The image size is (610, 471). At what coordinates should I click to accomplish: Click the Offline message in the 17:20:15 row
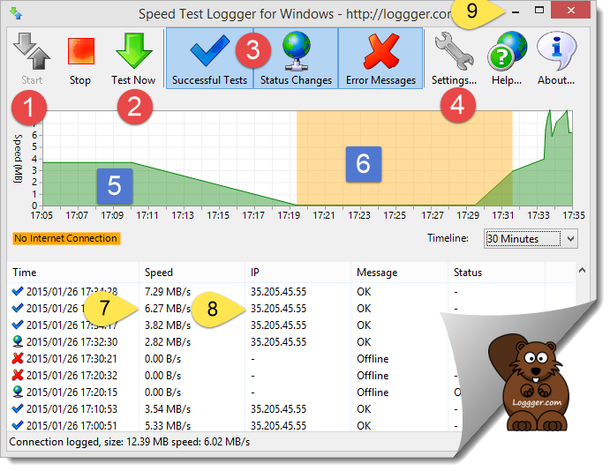pos(373,392)
